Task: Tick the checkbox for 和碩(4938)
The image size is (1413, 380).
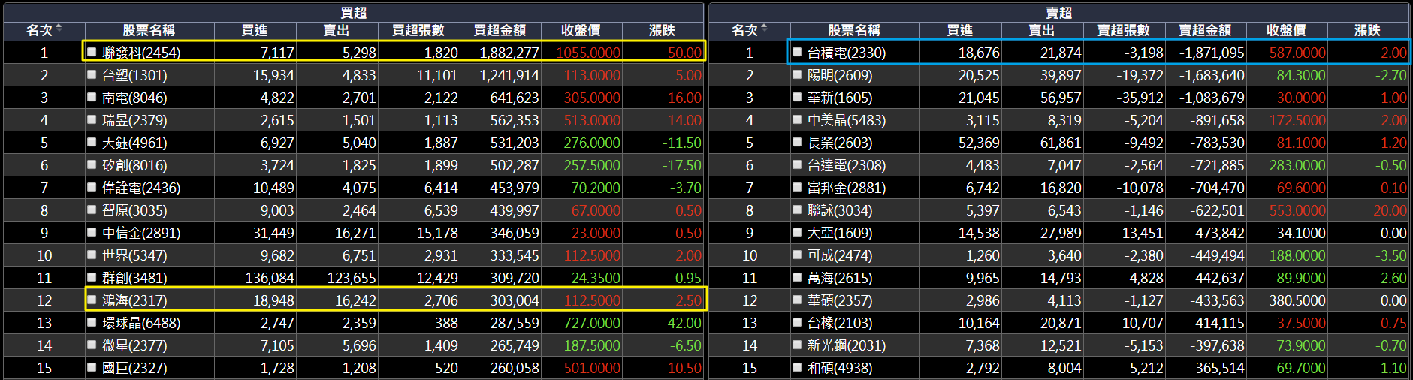Action: pos(797,367)
